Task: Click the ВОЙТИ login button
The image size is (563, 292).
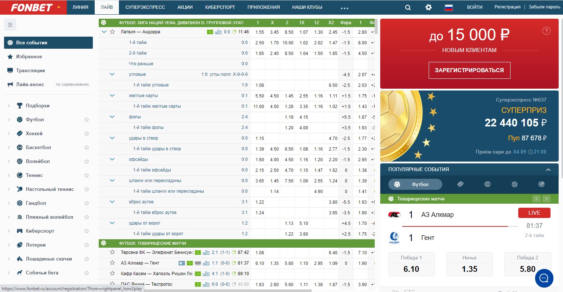Action: click(475, 7)
